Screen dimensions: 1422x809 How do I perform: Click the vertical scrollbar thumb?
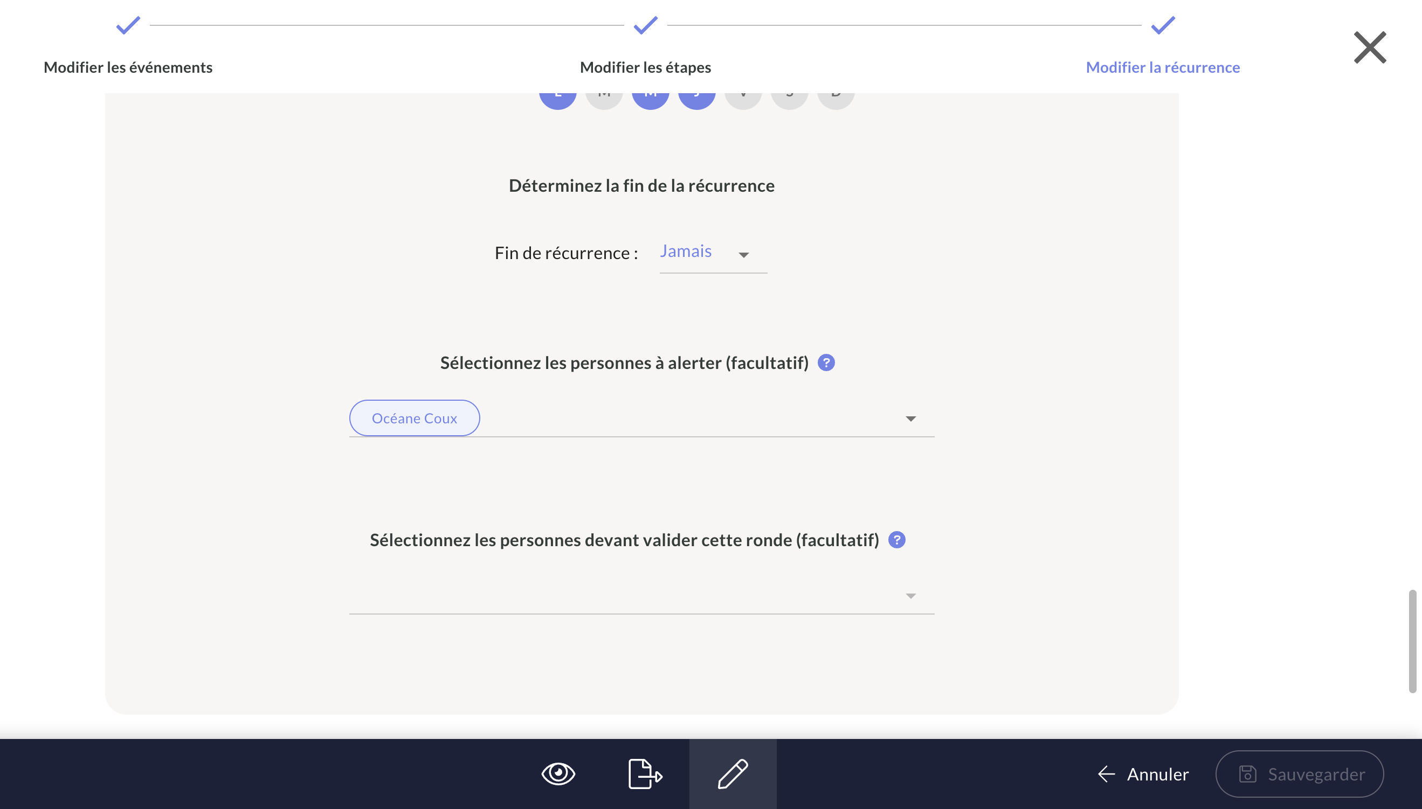pos(1412,640)
